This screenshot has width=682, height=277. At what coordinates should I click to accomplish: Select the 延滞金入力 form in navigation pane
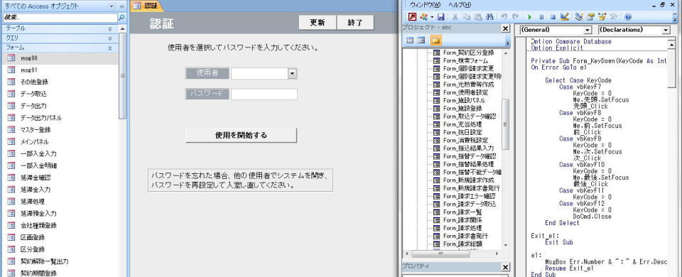pyautogui.click(x=60, y=190)
